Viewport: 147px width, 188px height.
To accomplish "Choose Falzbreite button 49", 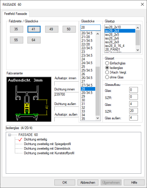I will click(x=52, y=29).
